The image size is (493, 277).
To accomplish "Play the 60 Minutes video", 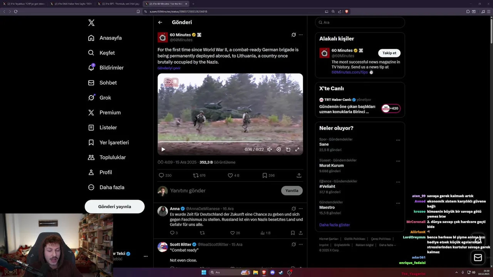I will click(x=163, y=149).
